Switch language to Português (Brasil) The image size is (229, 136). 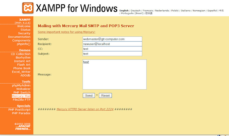point(132,13)
